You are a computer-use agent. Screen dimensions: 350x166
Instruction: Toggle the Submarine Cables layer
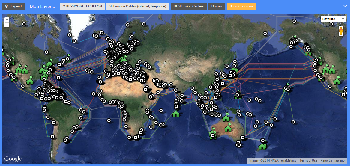pyautogui.click(x=138, y=7)
